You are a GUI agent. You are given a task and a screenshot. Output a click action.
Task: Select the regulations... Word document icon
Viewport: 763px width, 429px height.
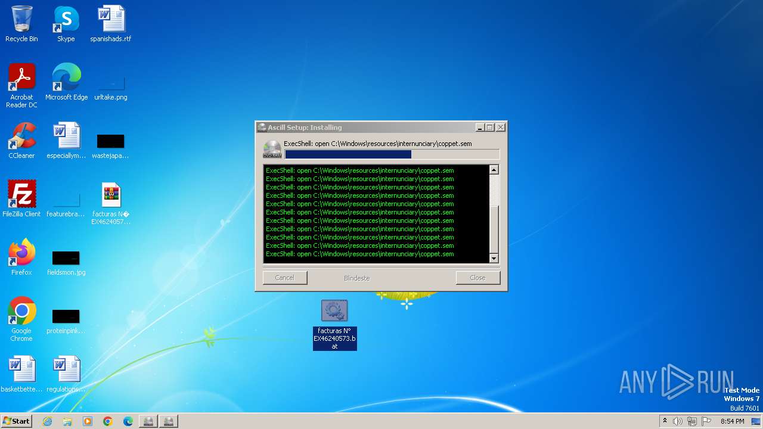pos(66,374)
